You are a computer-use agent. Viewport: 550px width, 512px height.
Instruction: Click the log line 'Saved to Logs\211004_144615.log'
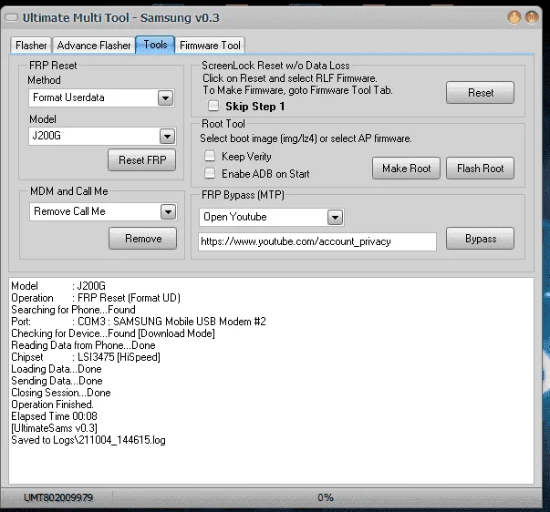coord(88,440)
